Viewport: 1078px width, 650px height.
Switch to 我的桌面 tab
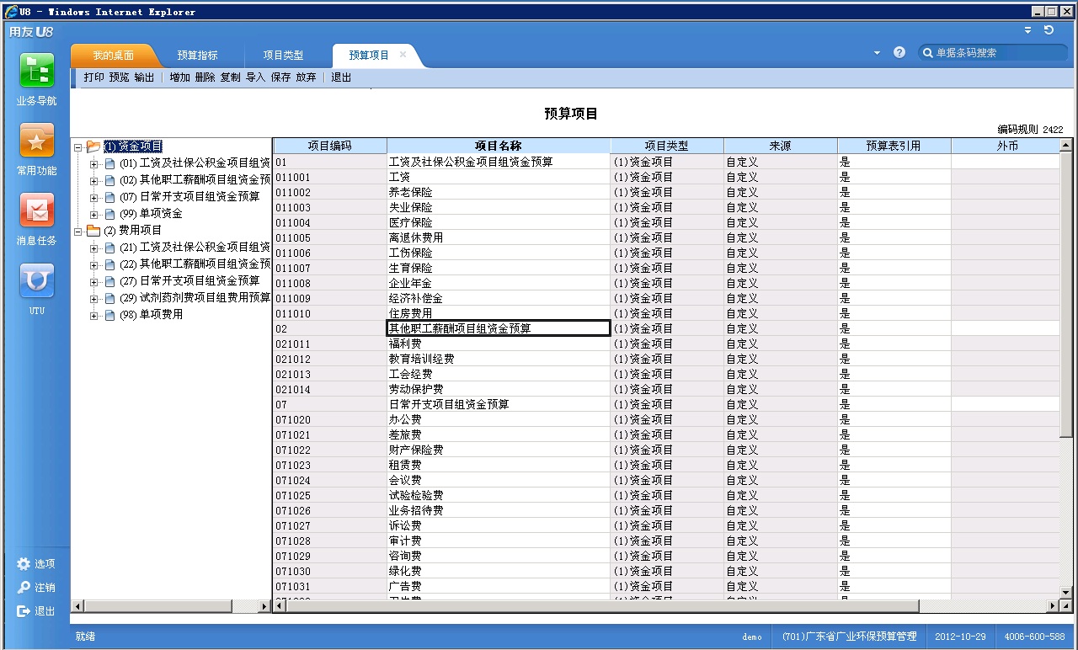(113, 56)
